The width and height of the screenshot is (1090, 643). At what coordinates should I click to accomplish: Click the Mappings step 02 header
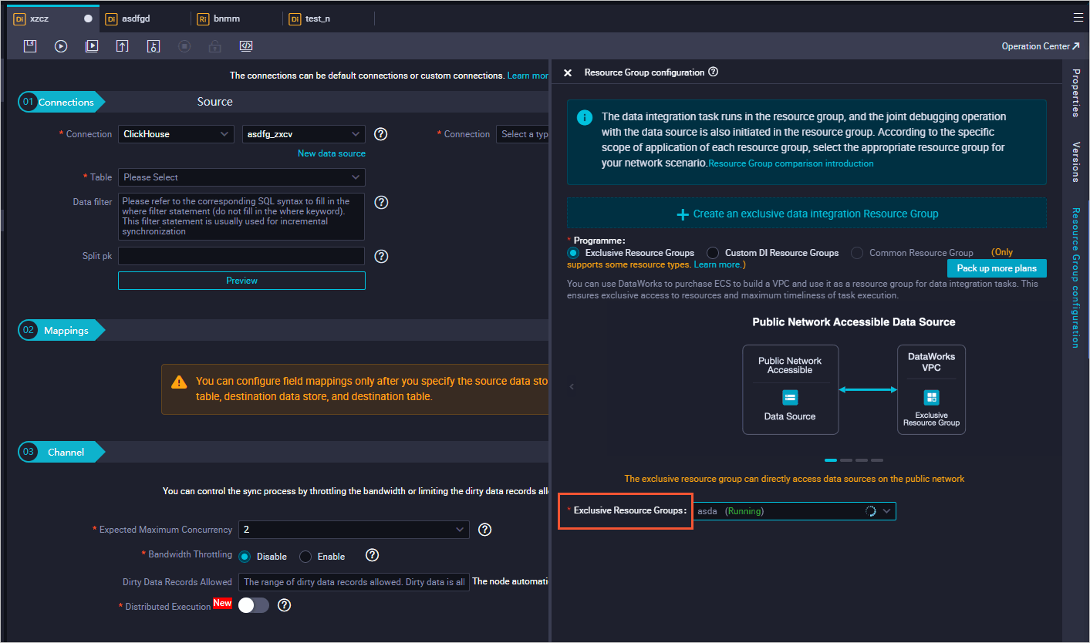coord(61,330)
